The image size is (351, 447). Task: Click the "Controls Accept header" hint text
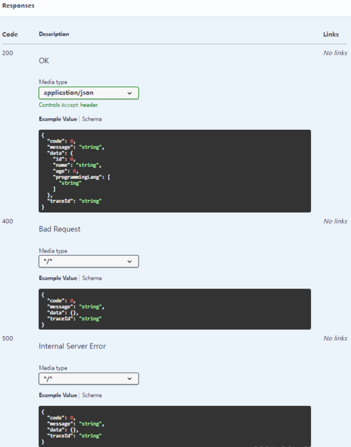coord(69,105)
